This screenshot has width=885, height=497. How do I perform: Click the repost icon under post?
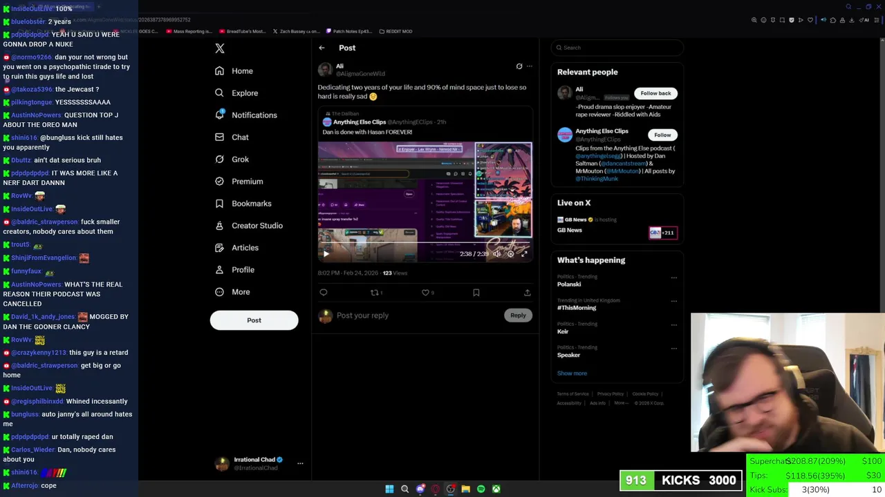(x=374, y=293)
